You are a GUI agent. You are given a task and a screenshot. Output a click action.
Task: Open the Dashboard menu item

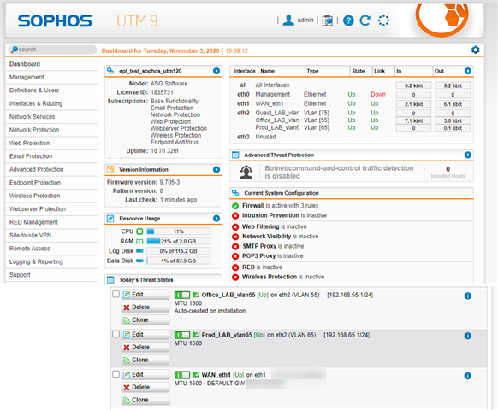(52, 64)
